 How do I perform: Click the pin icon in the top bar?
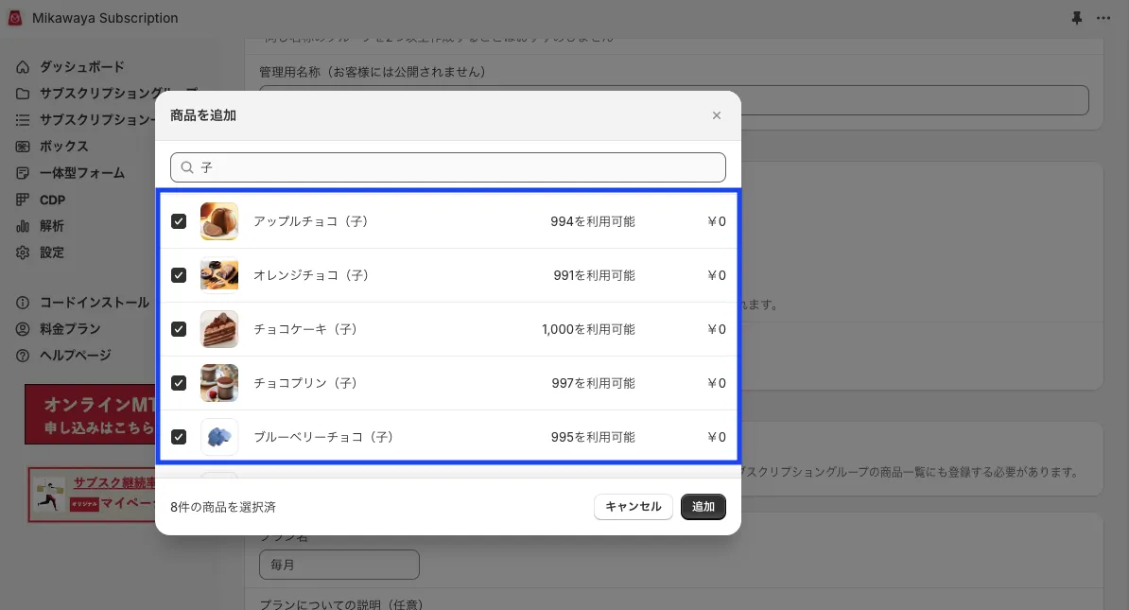[x=1076, y=18]
